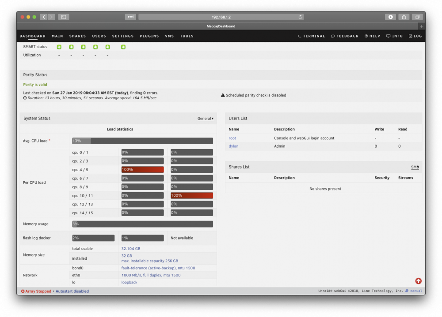Select the Mecca/Dashboard browser tab
The width and height of the screenshot is (442, 317).
[x=221, y=26]
